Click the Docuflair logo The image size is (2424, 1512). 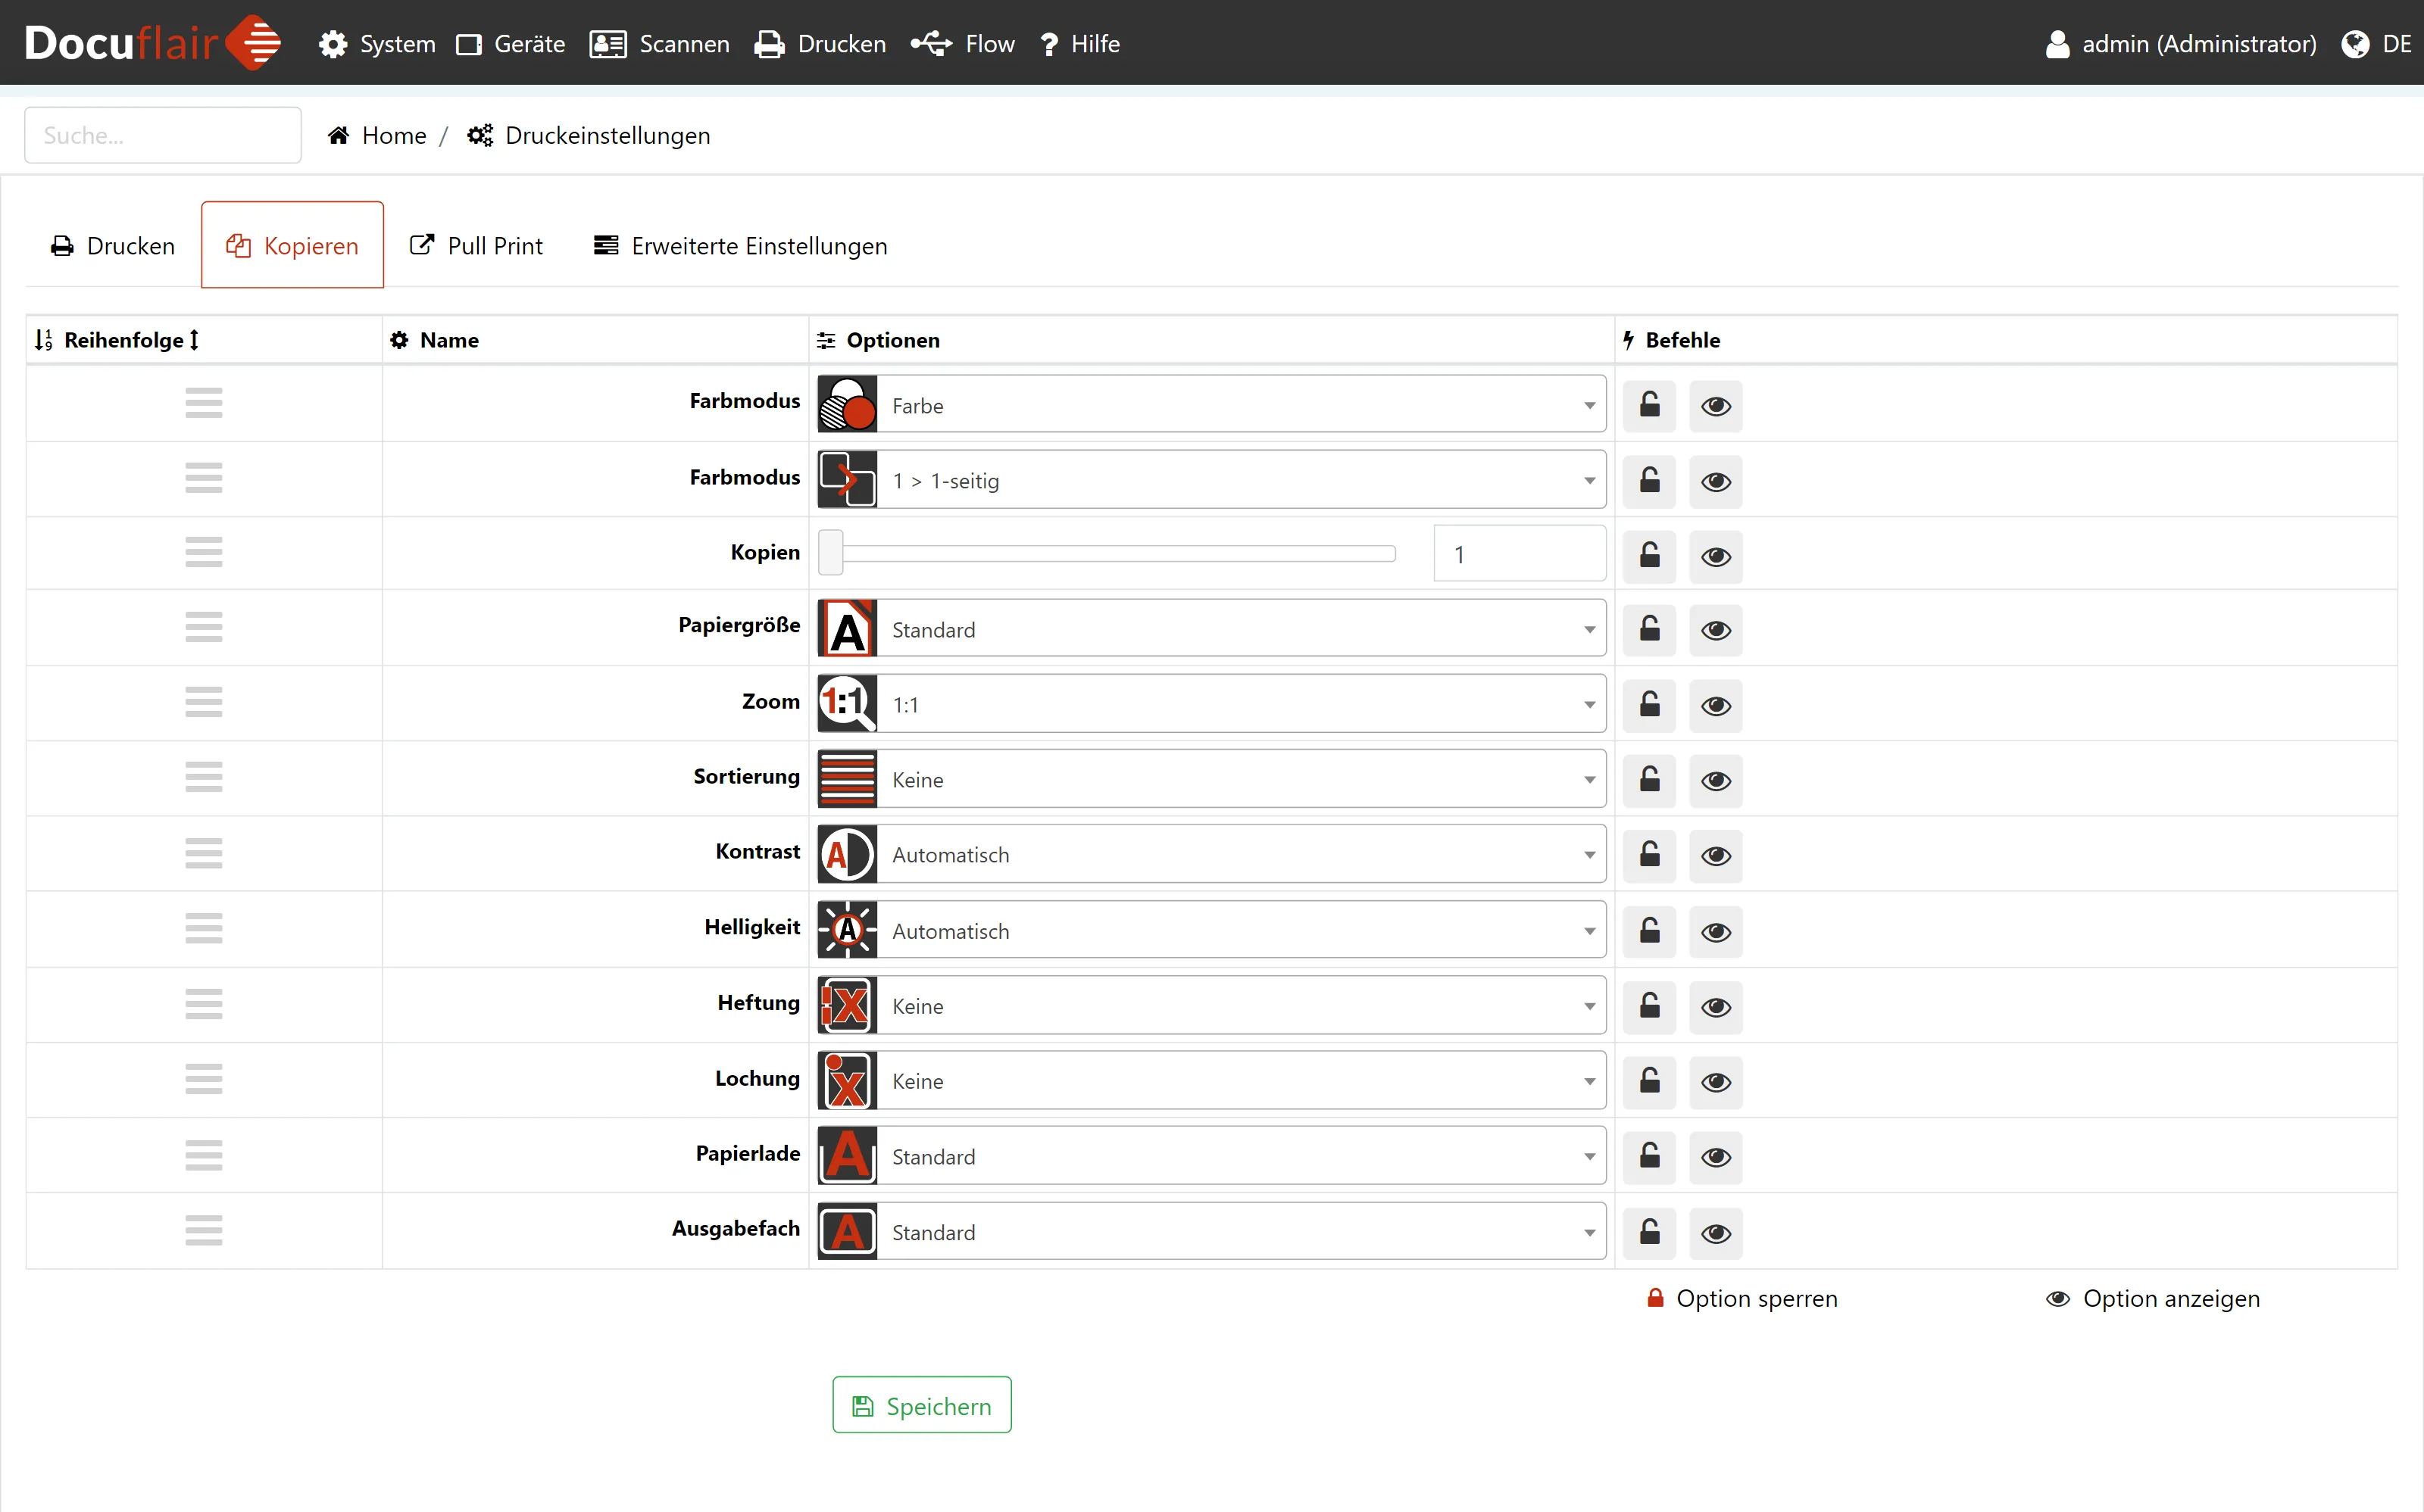(152, 43)
